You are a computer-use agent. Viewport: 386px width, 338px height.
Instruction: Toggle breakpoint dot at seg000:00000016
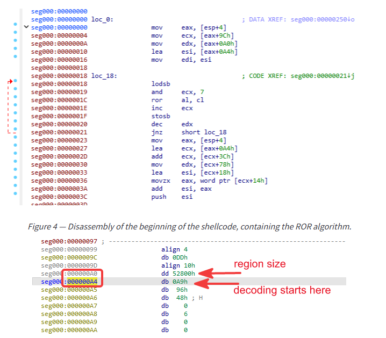15,56
